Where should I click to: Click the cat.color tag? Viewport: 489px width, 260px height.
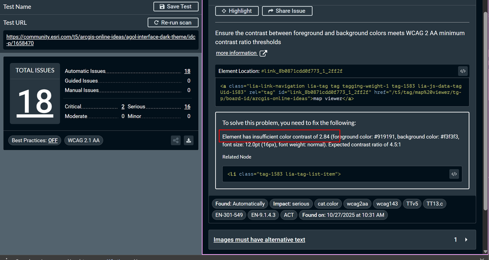[328, 204]
